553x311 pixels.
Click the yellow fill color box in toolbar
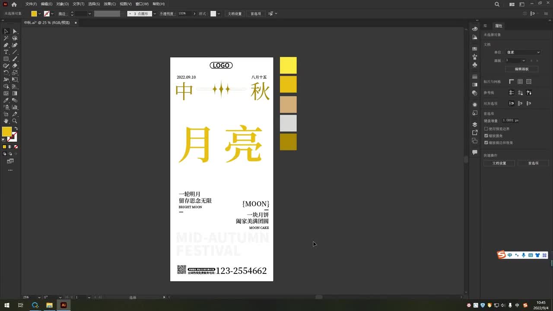7,131
